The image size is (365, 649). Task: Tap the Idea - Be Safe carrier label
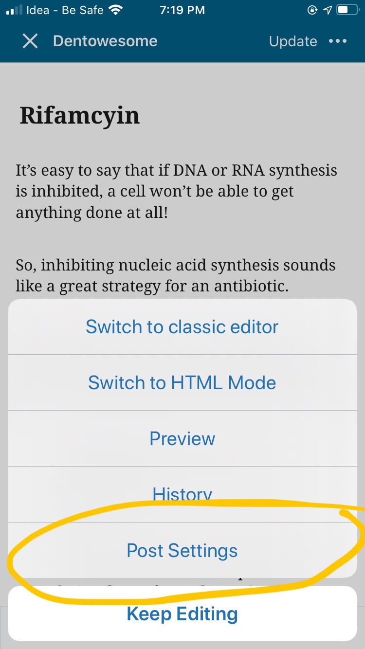[x=65, y=10]
